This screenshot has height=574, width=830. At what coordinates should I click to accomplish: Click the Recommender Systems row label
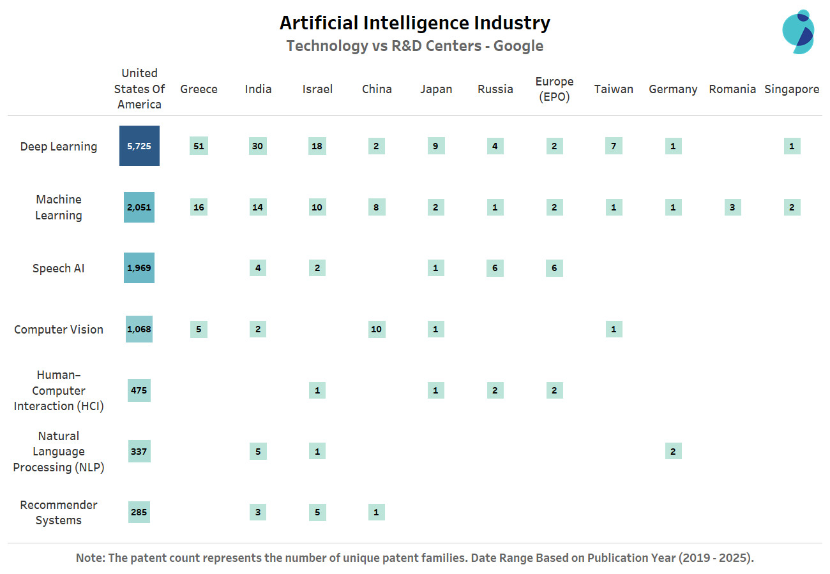click(59, 513)
